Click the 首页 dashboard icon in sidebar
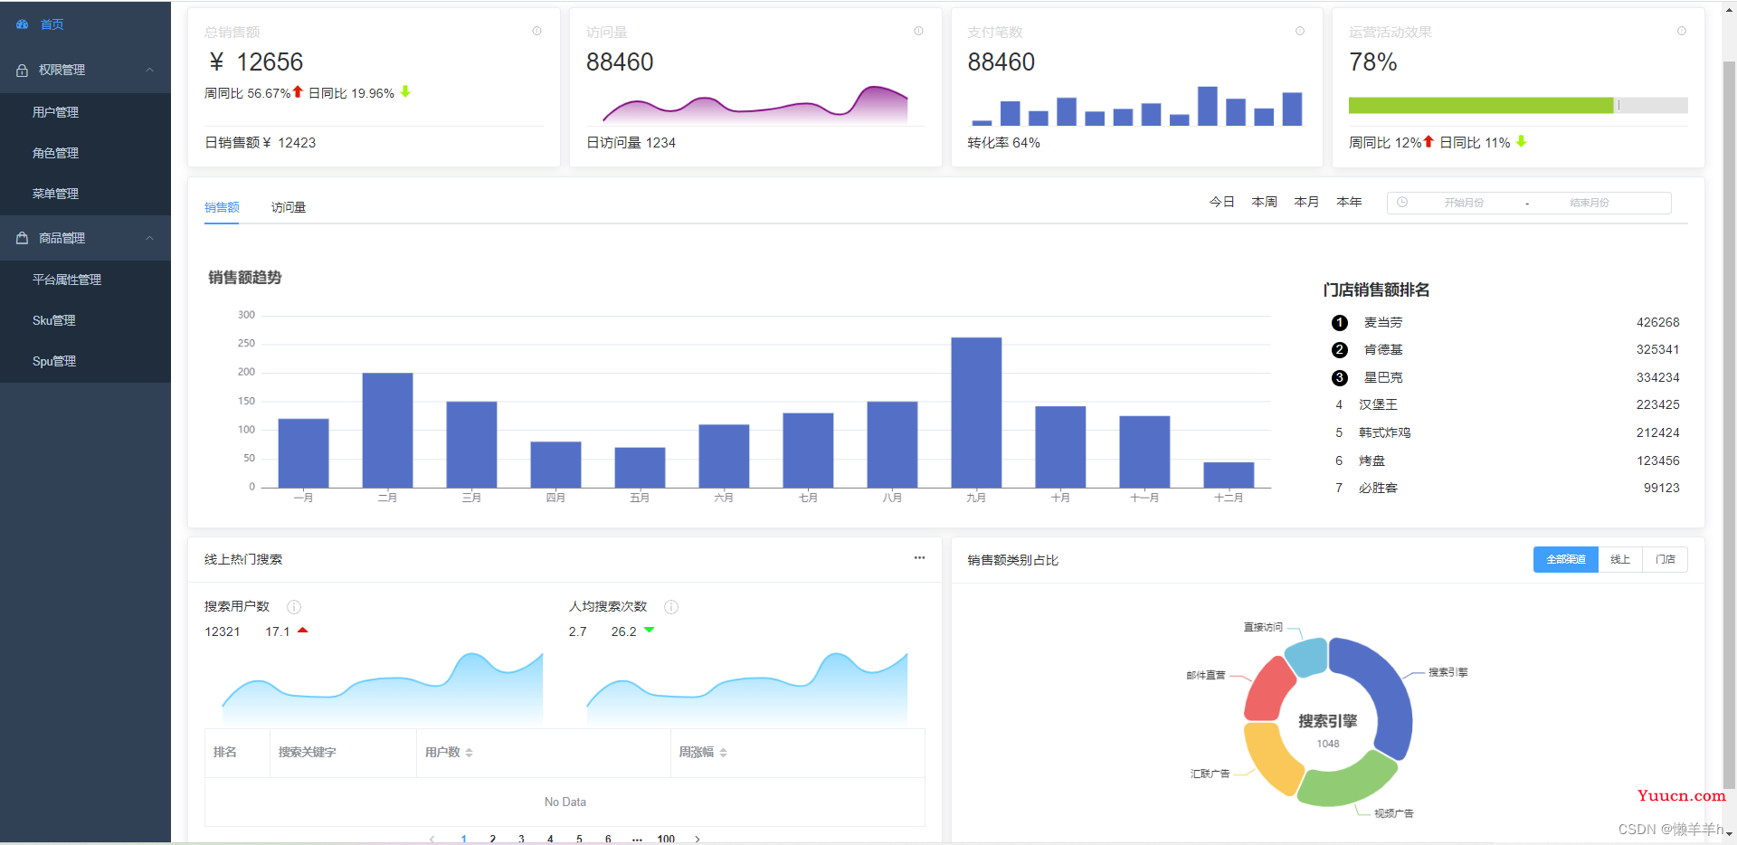This screenshot has height=845, width=1737. tap(23, 24)
